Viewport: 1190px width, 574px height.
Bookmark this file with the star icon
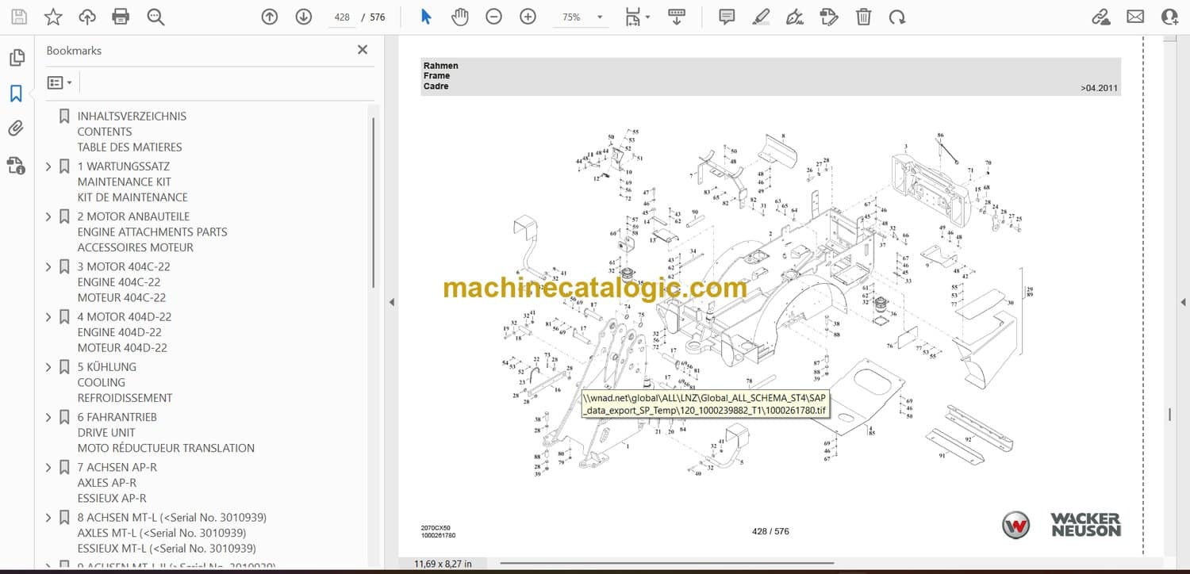53,17
